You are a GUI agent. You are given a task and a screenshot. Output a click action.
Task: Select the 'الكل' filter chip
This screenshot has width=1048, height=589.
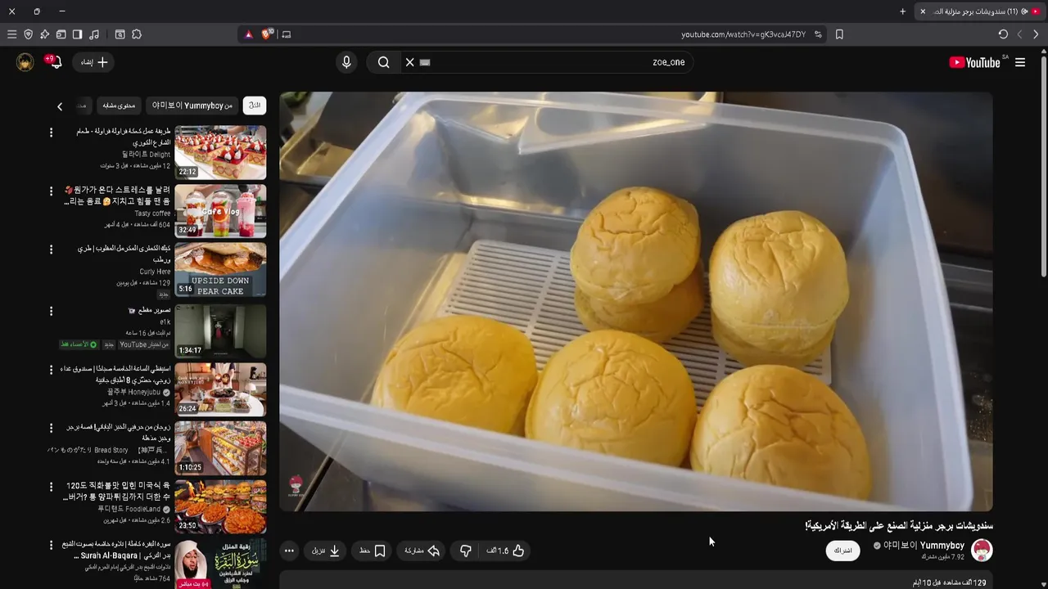click(255, 106)
